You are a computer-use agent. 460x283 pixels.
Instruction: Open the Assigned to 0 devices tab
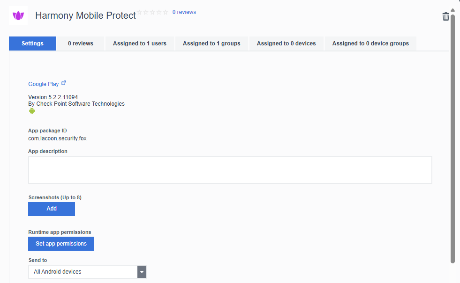pyautogui.click(x=287, y=44)
